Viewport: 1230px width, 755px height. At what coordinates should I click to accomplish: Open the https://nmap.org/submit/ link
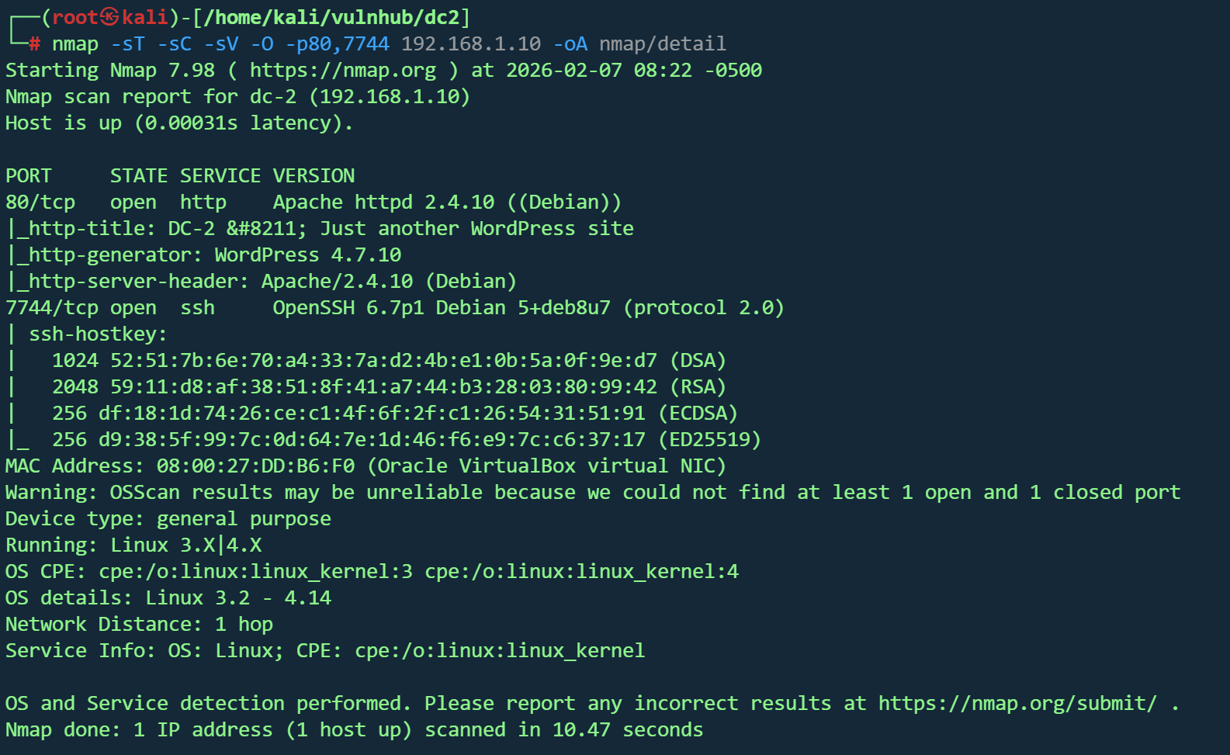click(x=1017, y=704)
